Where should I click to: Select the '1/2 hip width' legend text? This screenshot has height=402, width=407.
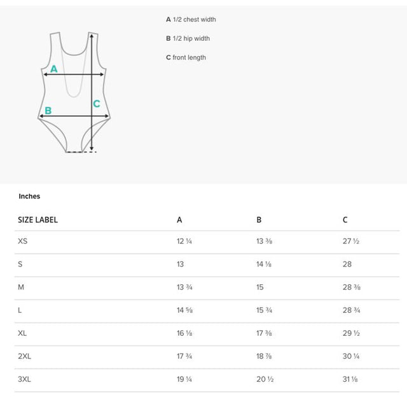[x=191, y=38]
